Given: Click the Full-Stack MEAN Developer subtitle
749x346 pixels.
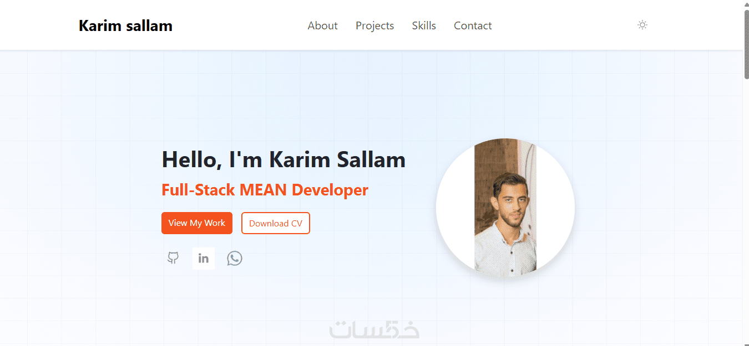Looking at the screenshot, I should click(265, 190).
